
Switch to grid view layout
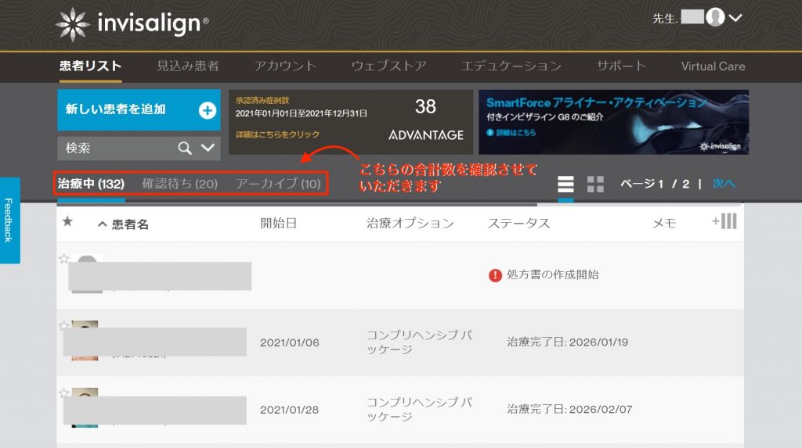[x=595, y=185]
